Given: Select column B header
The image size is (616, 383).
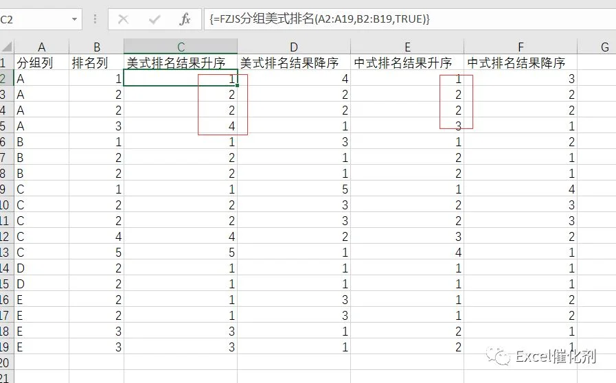Looking at the screenshot, I should (97, 47).
